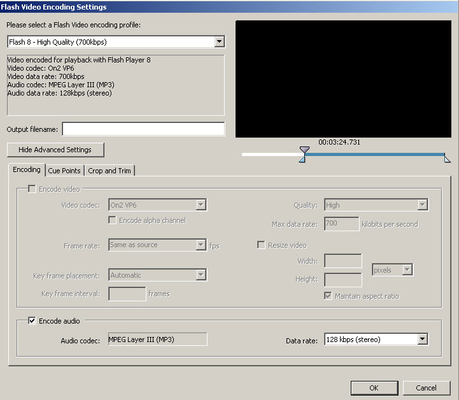Click Hide Advanced Settings button
Viewport: 459px width, 400px height.
point(55,150)
